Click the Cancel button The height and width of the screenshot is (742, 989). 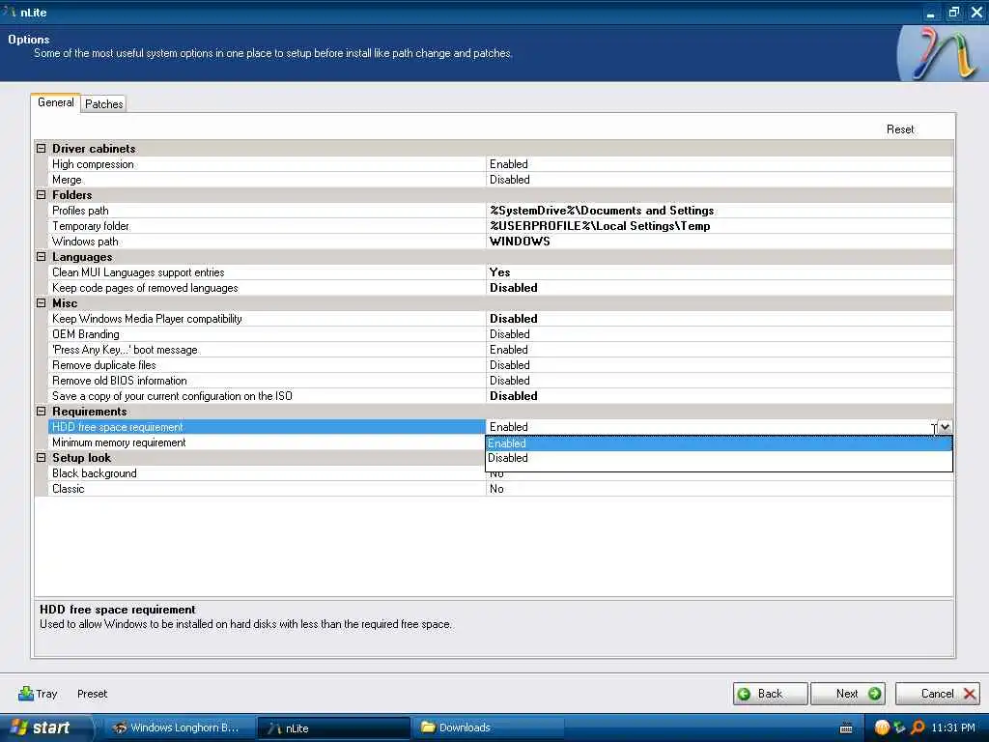click(x=938, y=694)
